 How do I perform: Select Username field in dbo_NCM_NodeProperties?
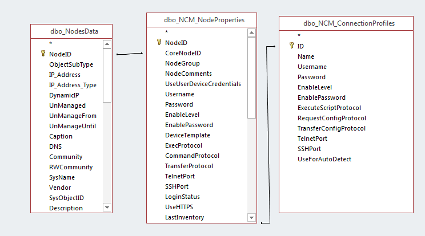(179, 95)
